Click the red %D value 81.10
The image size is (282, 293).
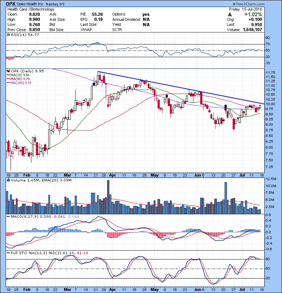point(82,253)
